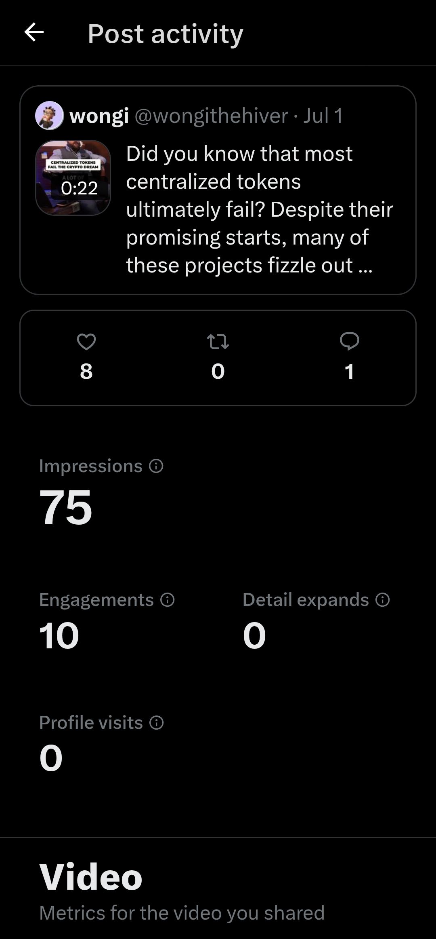The height and width of the screenshot is (939, 436).
Task: Open wongi's profile avatar
Action: coord(50,116)
